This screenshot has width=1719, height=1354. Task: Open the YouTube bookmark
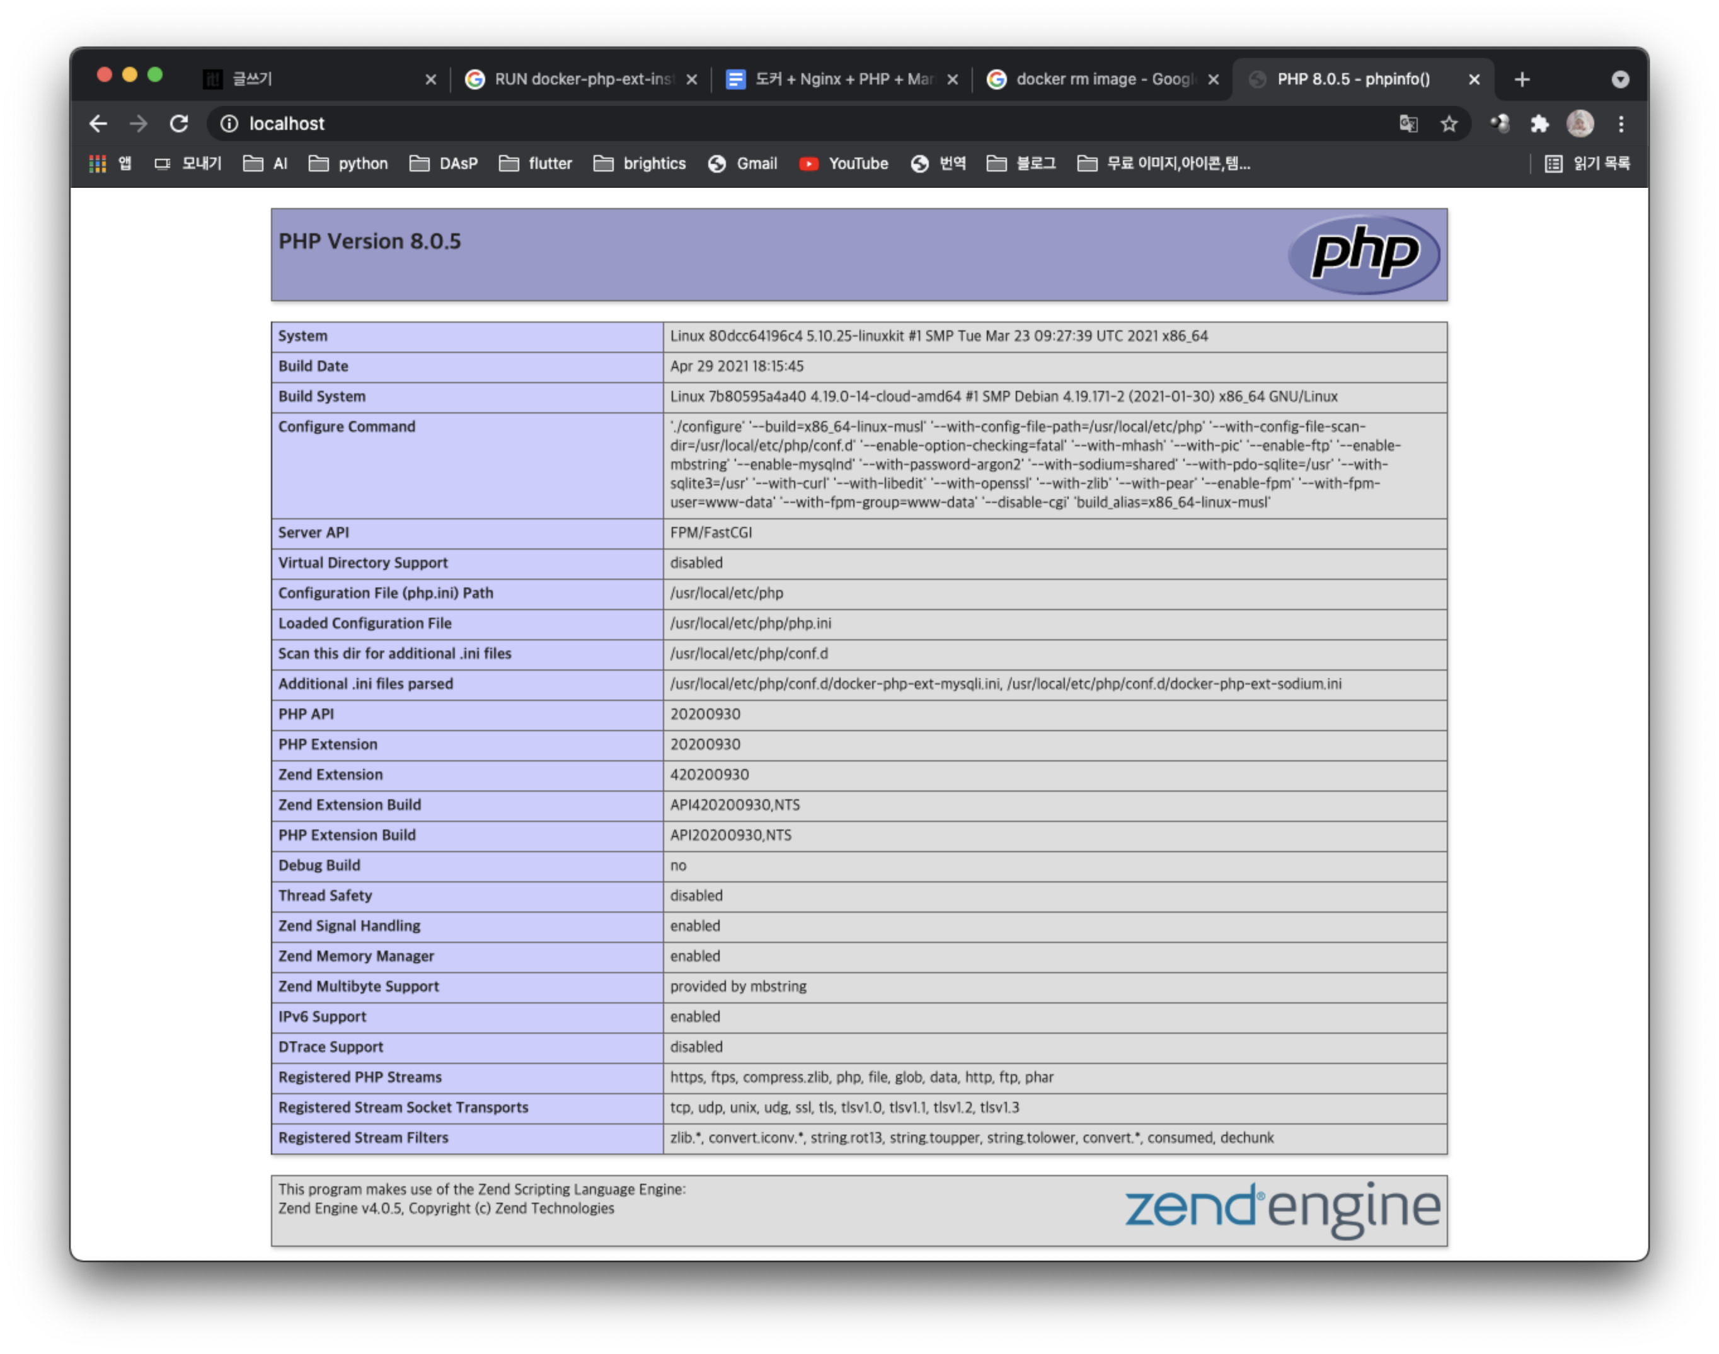844,163
